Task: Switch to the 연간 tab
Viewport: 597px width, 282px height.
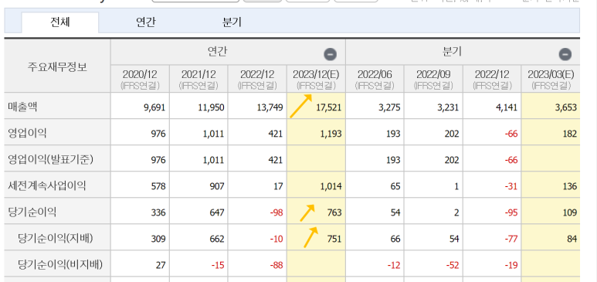Action: click(x=146, y=22)
